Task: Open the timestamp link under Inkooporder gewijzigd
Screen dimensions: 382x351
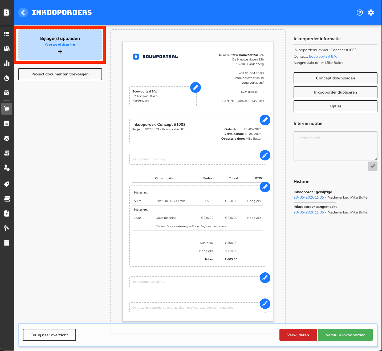Action: (309, 197)
